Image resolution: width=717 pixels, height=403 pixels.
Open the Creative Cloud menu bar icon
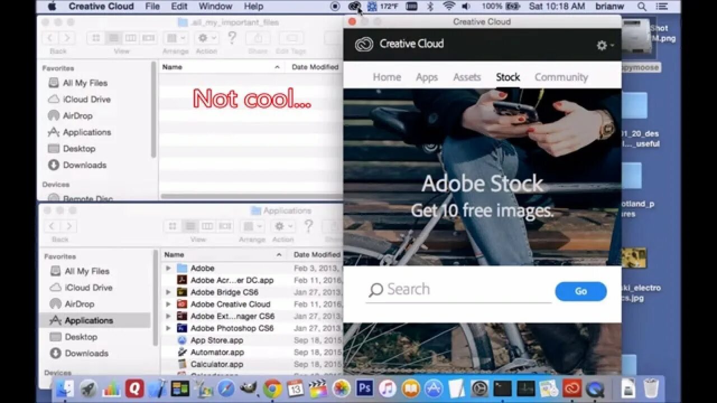[354, 6]
